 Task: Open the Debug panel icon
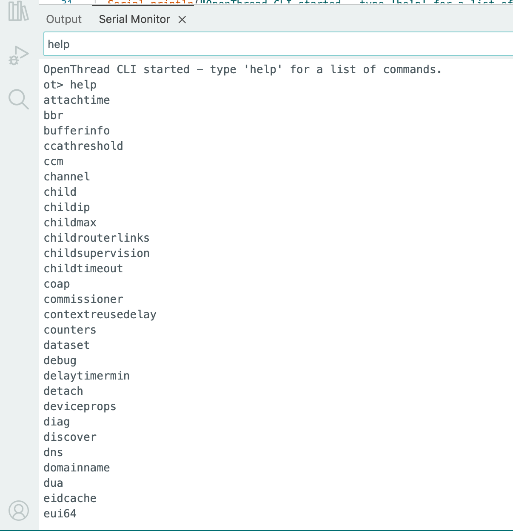tap(19, 55)
